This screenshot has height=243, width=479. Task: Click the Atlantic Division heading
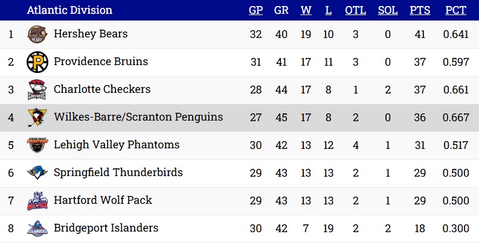pos(69,10)
